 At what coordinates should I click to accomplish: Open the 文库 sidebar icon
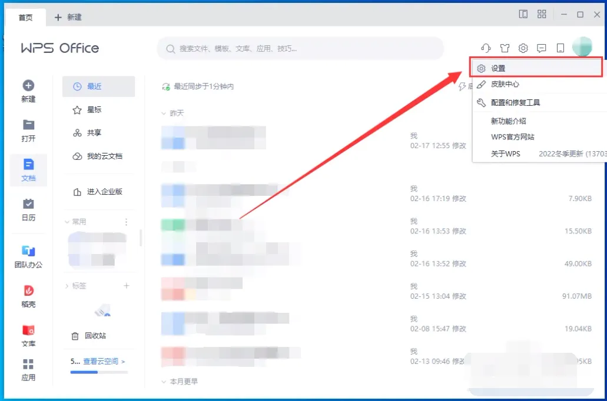pyautogui.click(x=28, y=330)
